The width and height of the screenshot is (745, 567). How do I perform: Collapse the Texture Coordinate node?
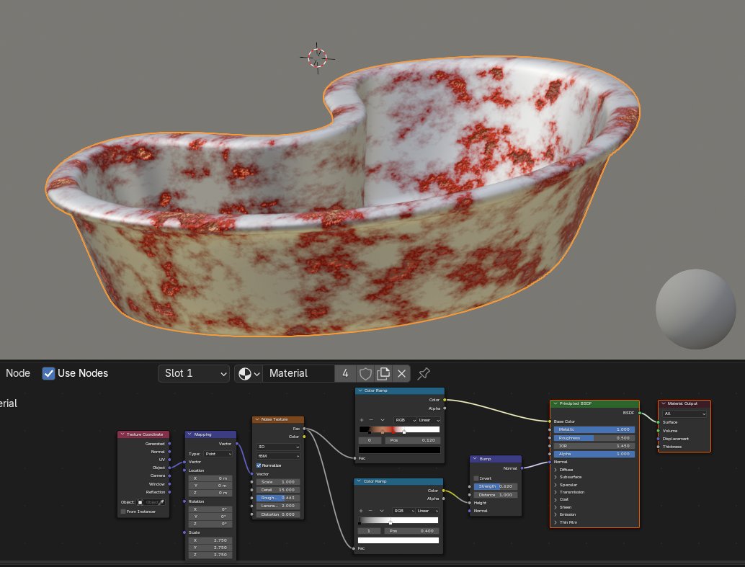coord(122,434)
